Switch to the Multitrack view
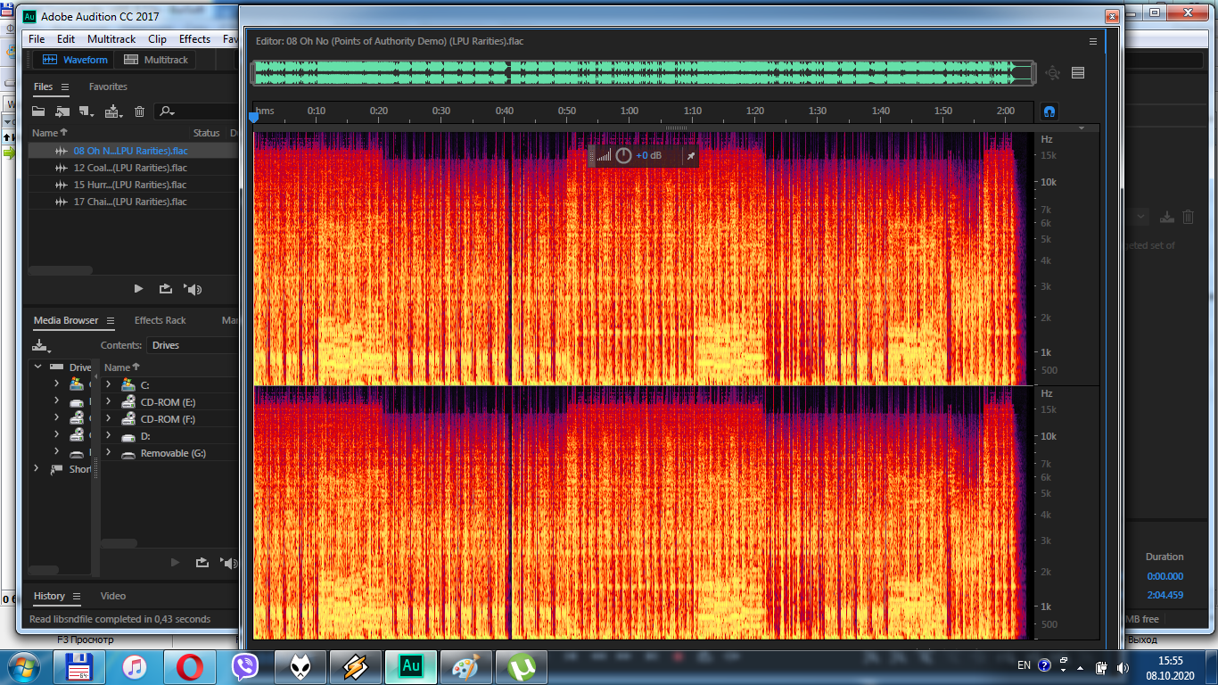Image resolution: width=1218 pixels, height=685 pixels. tap(156, 60)
